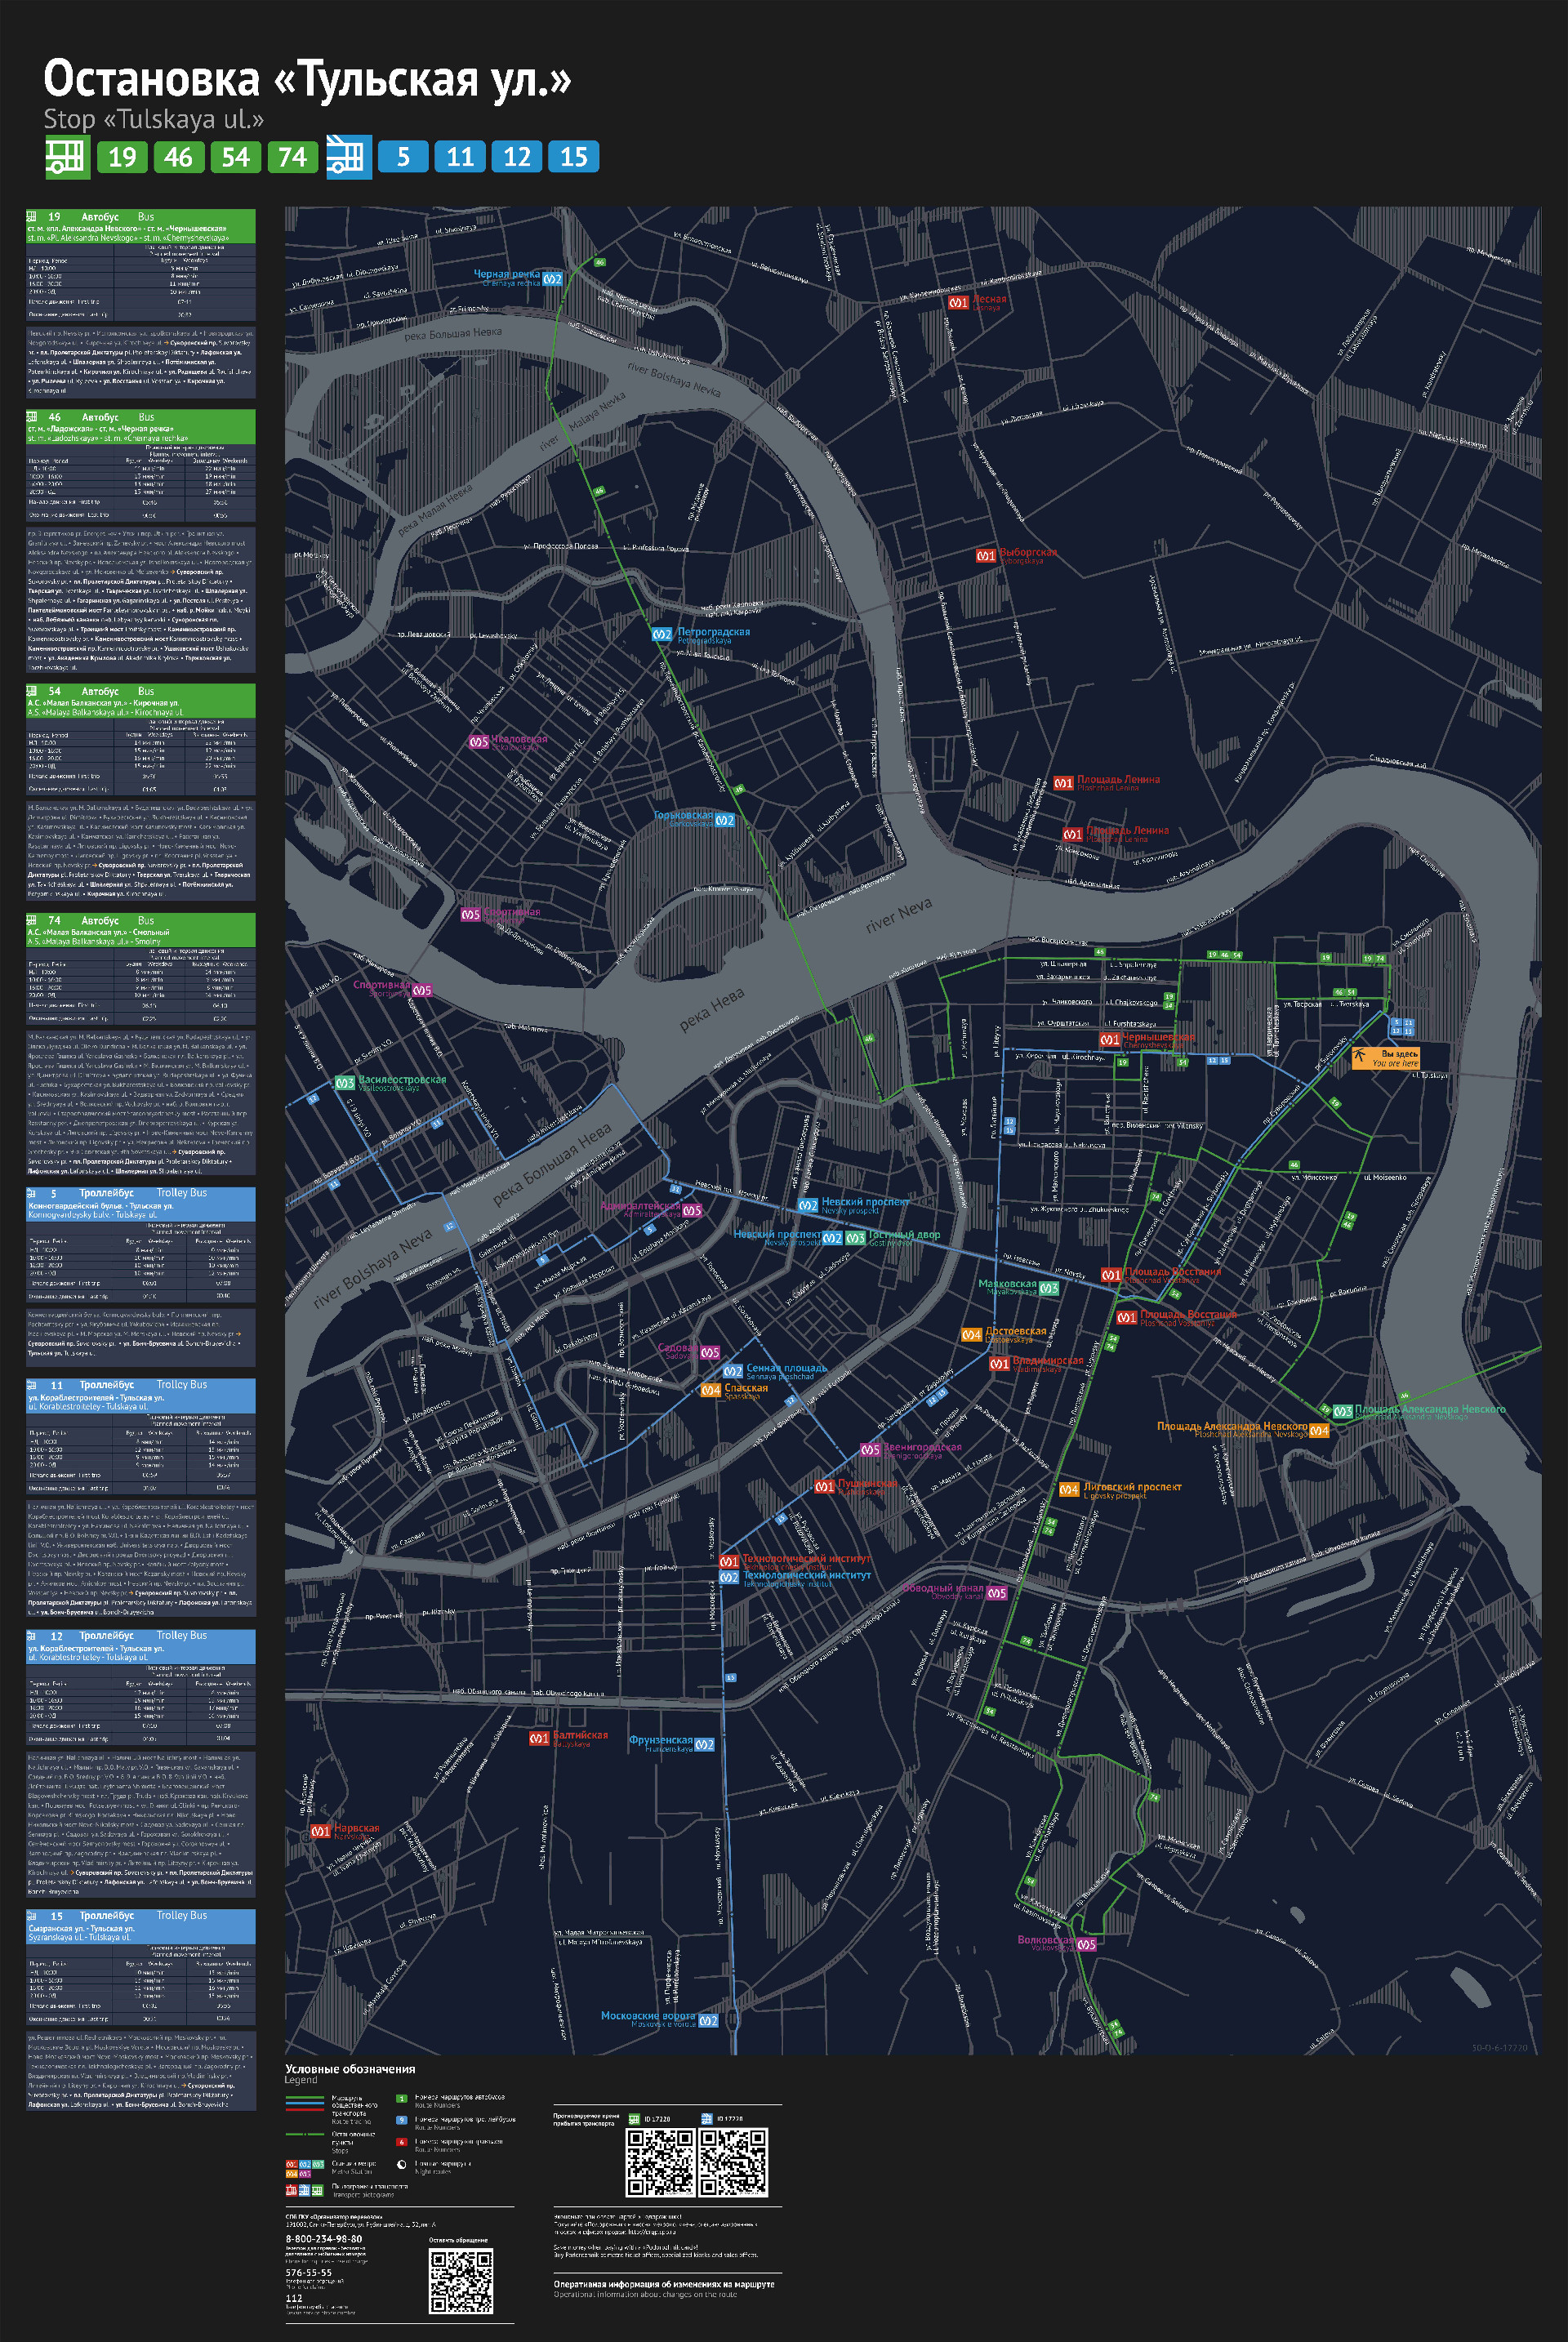The width and height of the screenshot is (1568, 2342).
Task: Click the Чкаловская M5 metro icon
Action: (479, 742)
